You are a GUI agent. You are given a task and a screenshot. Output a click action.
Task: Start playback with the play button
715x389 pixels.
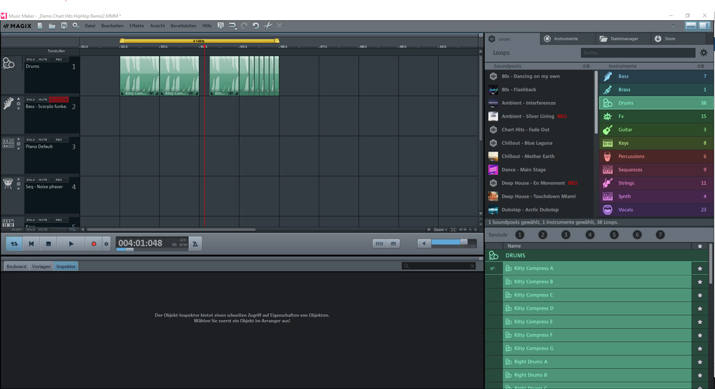[71, 244]
